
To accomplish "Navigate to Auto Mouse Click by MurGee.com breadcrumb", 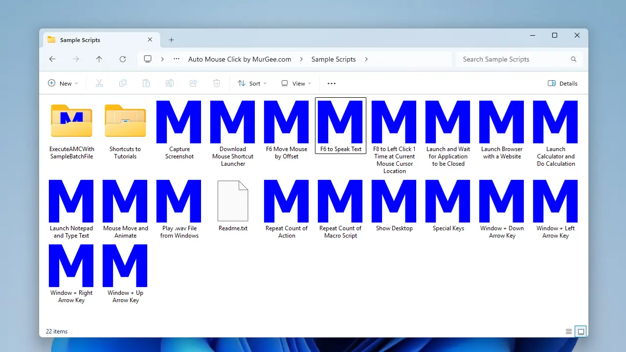I will [240, 59].
